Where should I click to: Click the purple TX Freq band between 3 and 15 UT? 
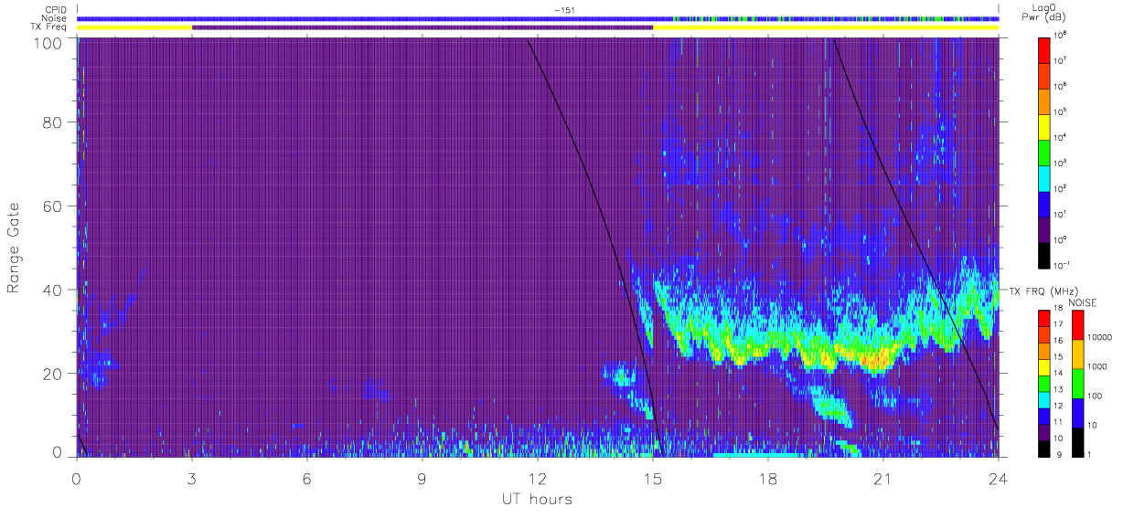coord(422,27)
